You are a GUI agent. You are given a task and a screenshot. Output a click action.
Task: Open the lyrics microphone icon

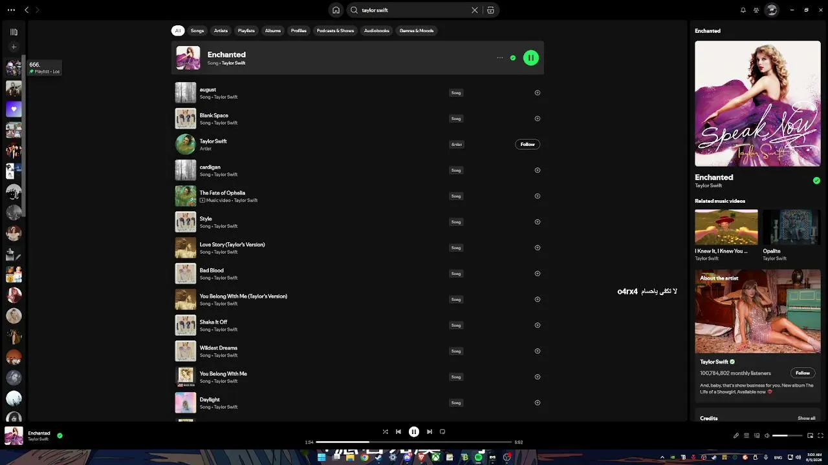pos(736,436)
